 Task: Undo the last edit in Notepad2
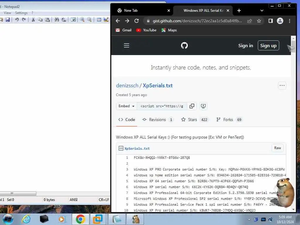pos(17,20)
